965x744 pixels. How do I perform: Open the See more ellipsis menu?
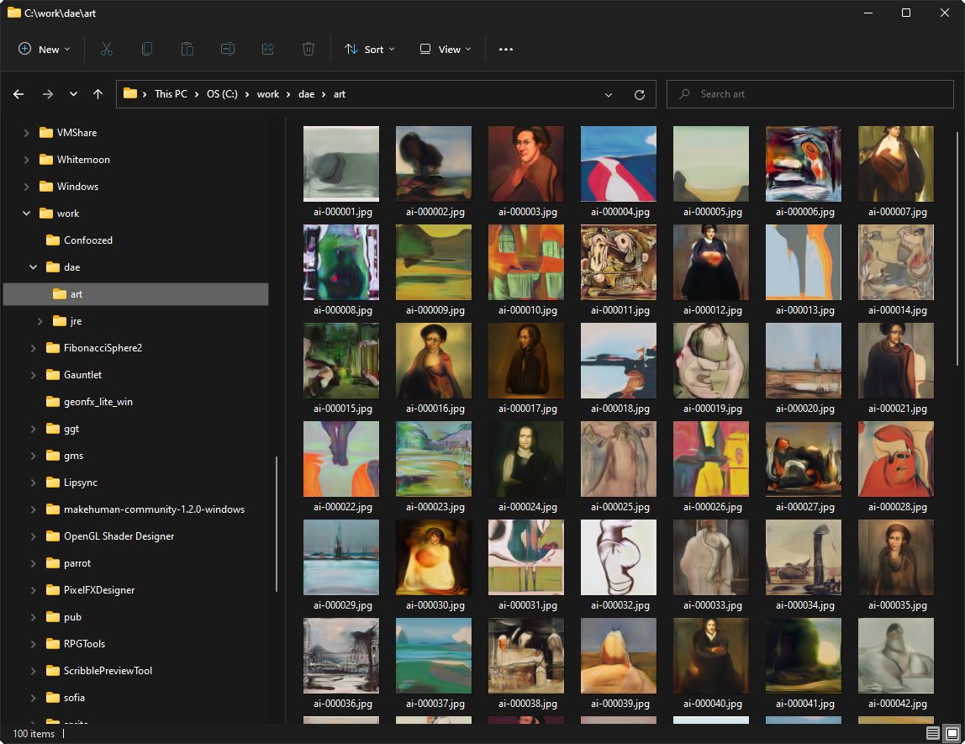coord(506,50)
